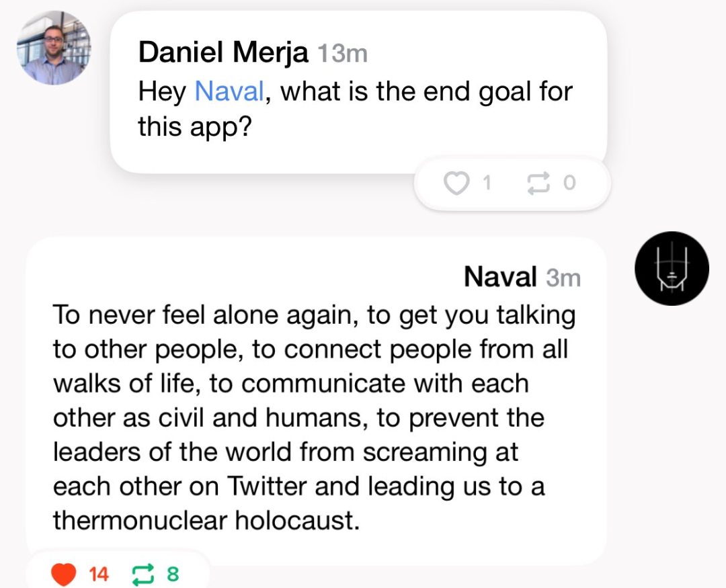
Task: Select the text 'thermonuclear holocaust' in the reply
Action: click(205, 520)
